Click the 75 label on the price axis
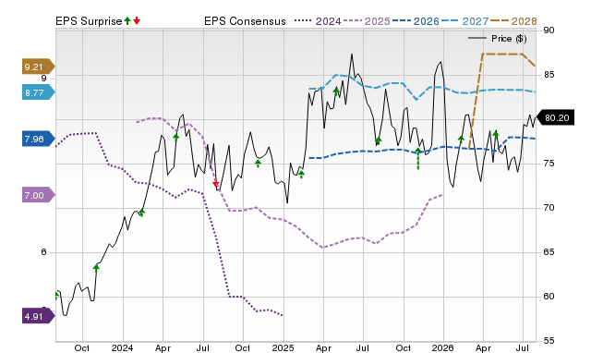This screenshot has height=353, width=591. (x=549, y=164)
